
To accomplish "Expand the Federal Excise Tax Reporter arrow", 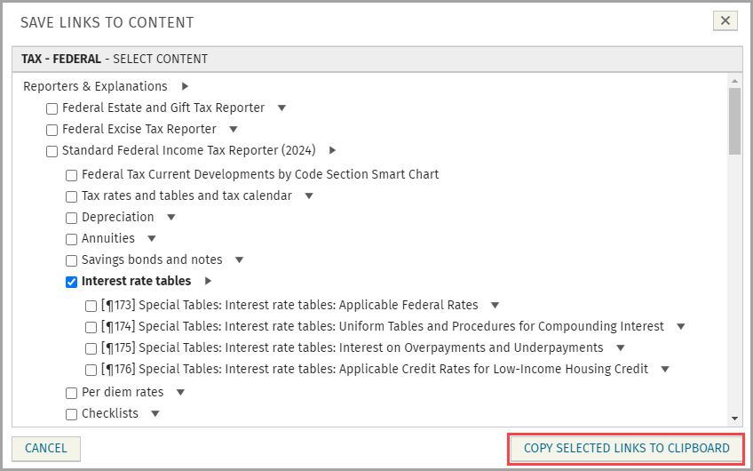I will click(233, 130).
